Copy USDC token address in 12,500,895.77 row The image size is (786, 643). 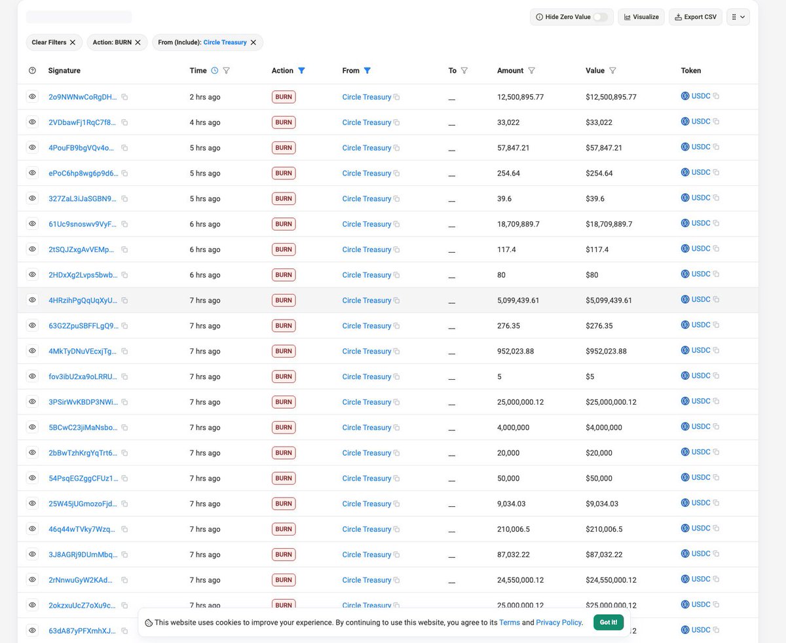716,96
